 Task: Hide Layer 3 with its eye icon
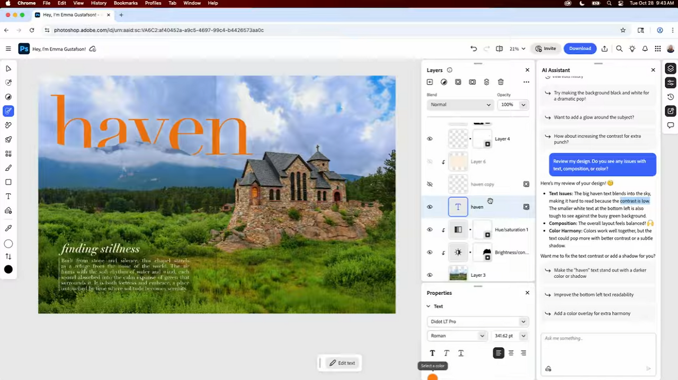(x=430, y=275)
